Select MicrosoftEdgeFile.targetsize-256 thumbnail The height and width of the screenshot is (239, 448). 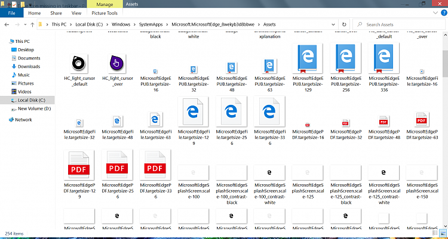[x=231, y=111]
